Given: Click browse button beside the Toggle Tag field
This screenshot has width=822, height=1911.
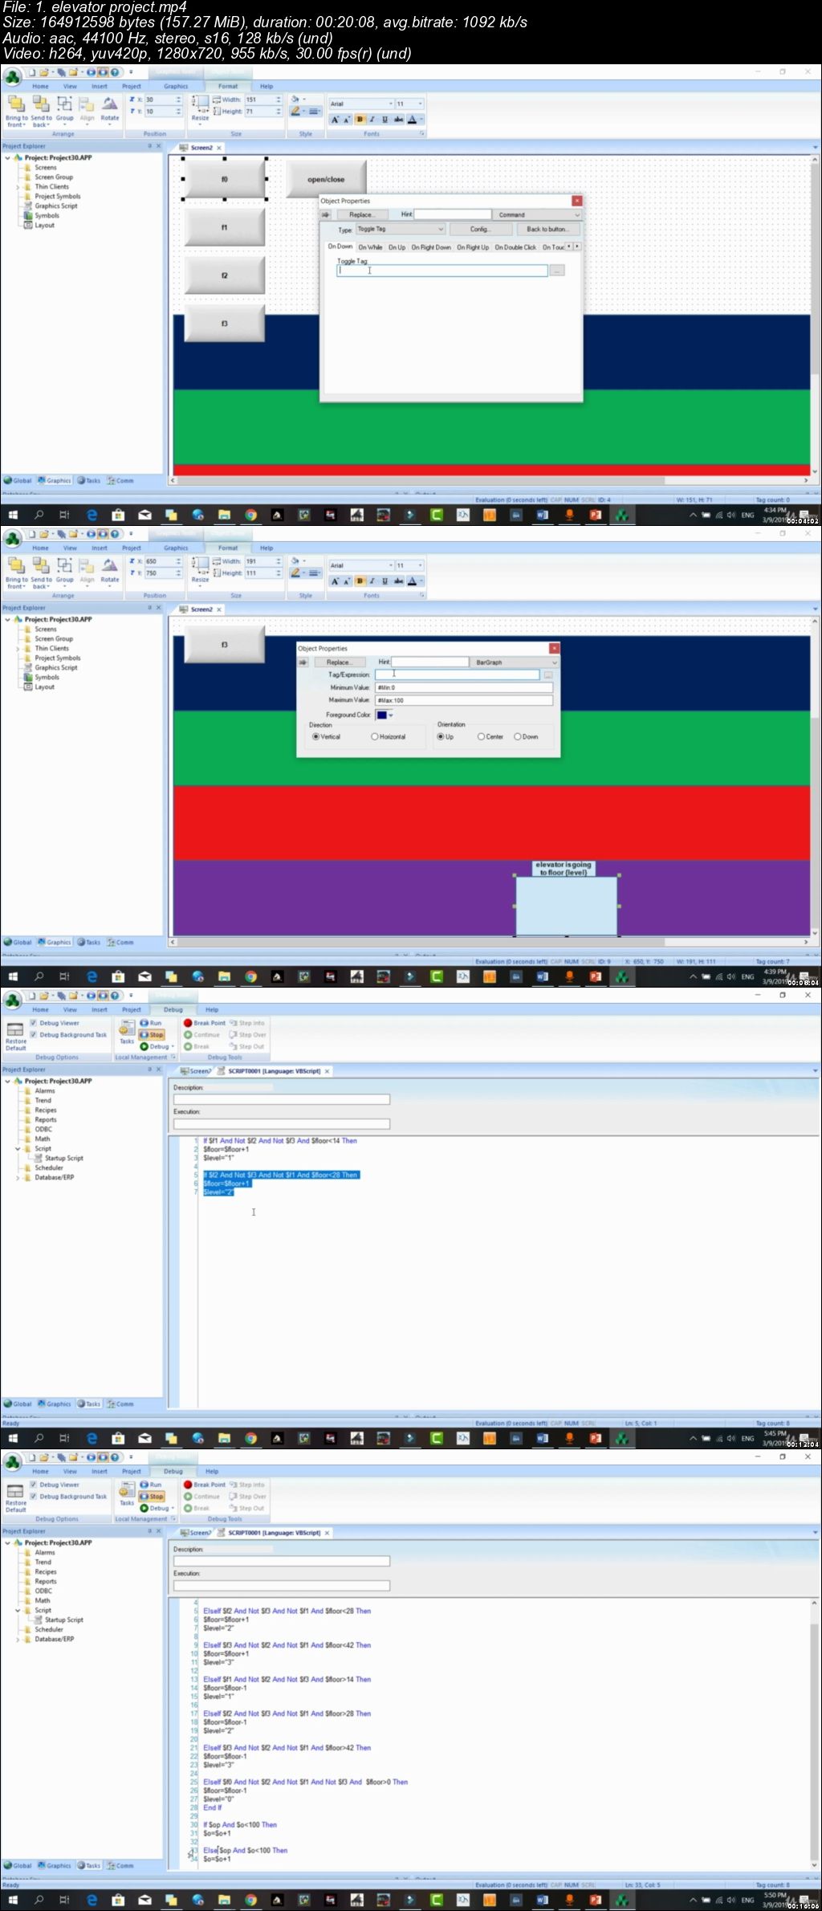Looking at the screenshot, I should [x=557, y=271].
